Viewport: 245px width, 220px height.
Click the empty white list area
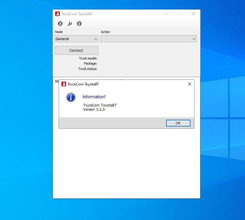126,164
